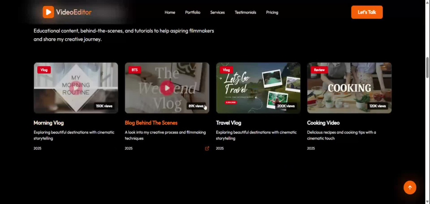
Task: Open the Travel Vlog title
Action: click(x=228, y=123)
